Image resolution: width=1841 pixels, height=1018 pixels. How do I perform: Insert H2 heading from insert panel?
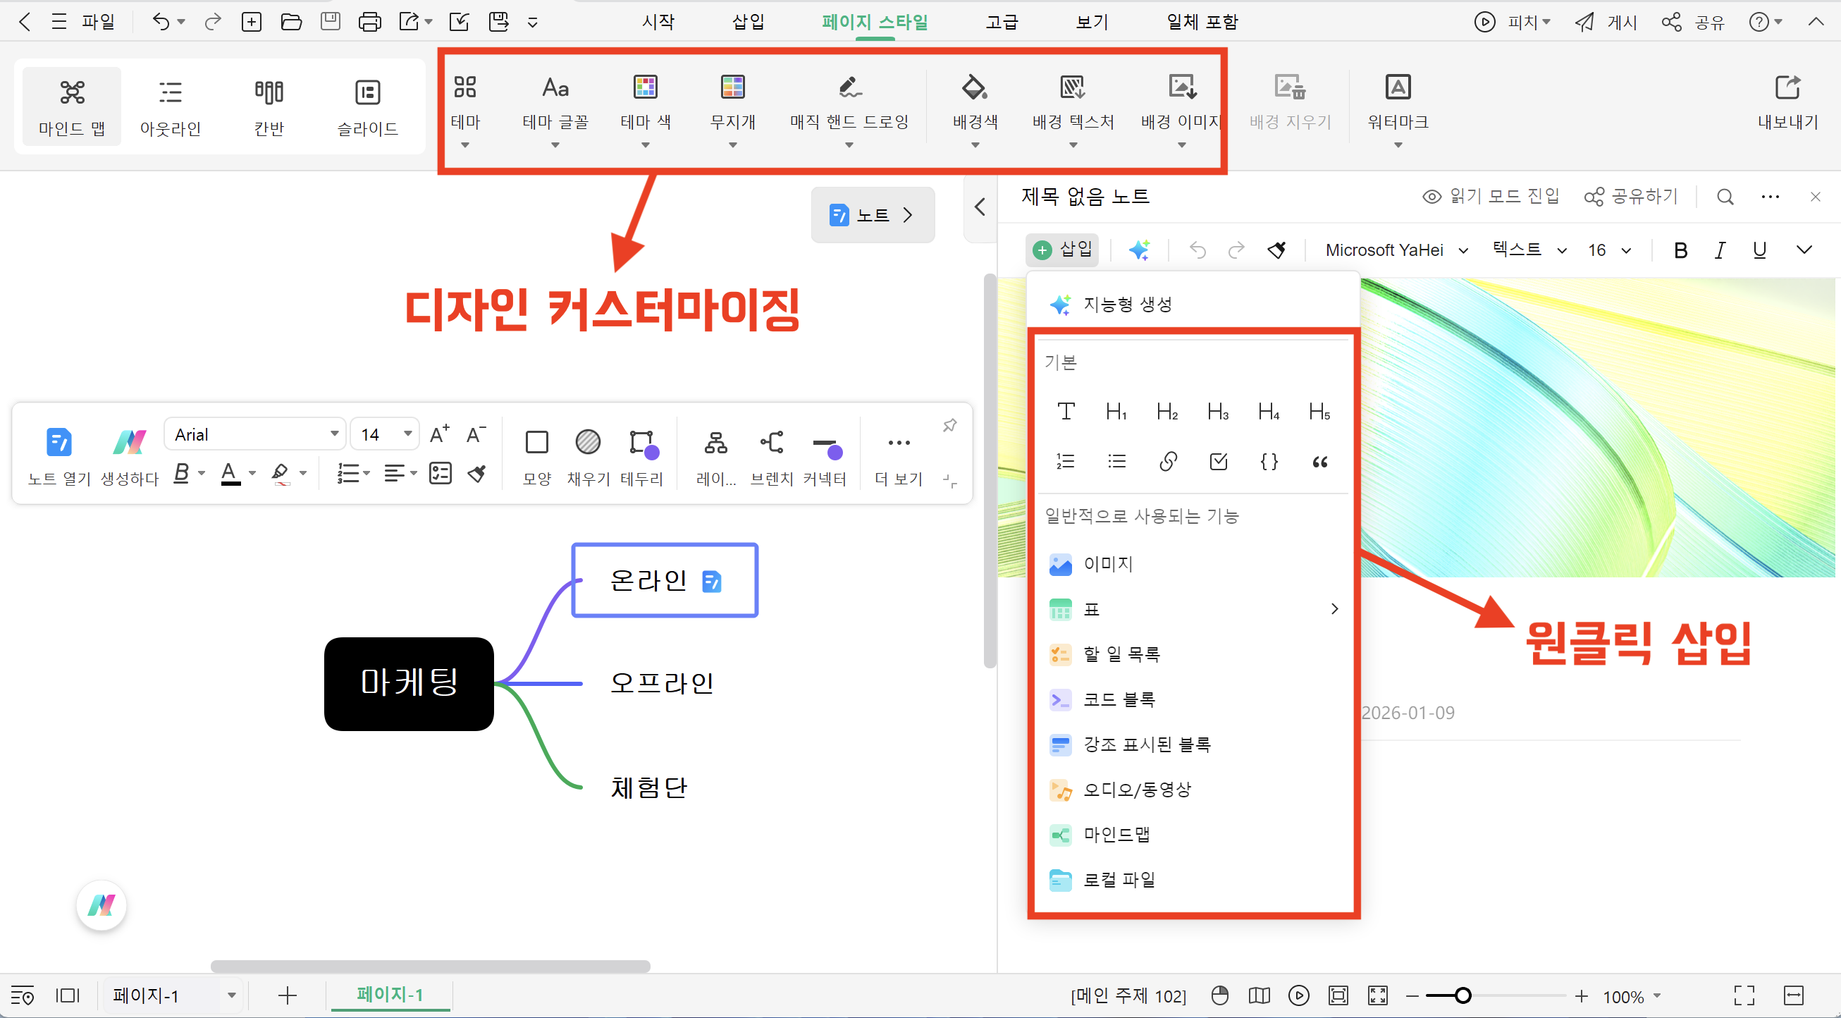coord(1166,412)
